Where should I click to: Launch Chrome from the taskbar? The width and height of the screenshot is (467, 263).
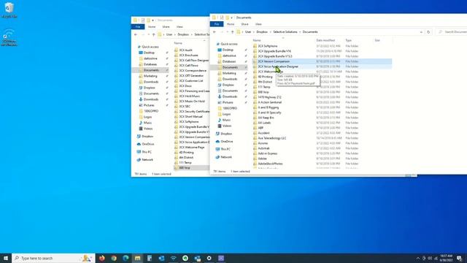114,258
